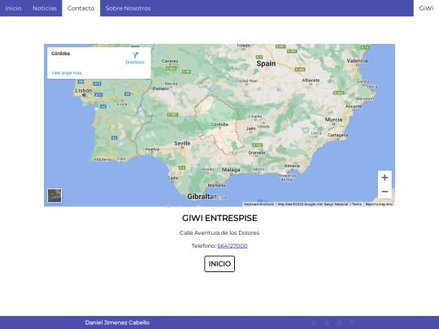439x329 pixels.
Task: Click the Córdoba place title in map card
Action: 60,54
